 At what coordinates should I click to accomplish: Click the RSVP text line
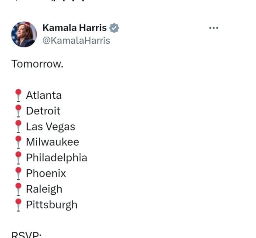26,234
